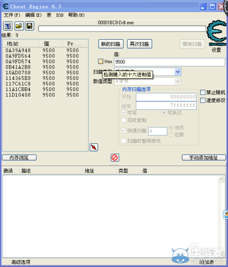The image size is (228, 267).
Task: Click the process name 00001BC8-Ddt.exe
Action: point(116,23)
